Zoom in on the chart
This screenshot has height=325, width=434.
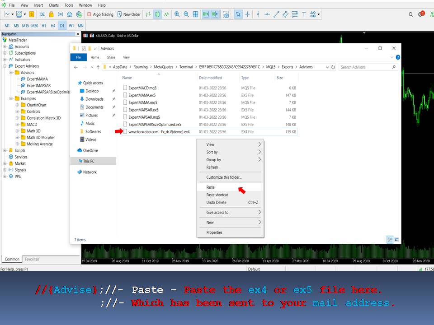[177, 14]
